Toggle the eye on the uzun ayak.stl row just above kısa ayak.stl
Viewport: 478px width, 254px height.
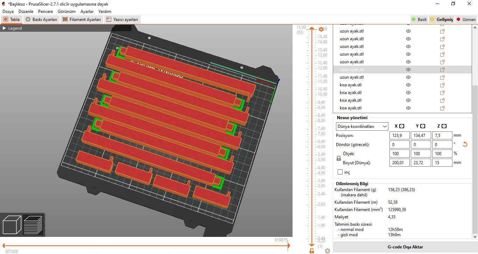(408, 77)
